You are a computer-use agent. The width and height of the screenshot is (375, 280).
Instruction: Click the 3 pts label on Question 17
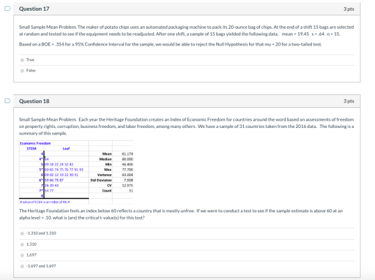coord(349,9)
